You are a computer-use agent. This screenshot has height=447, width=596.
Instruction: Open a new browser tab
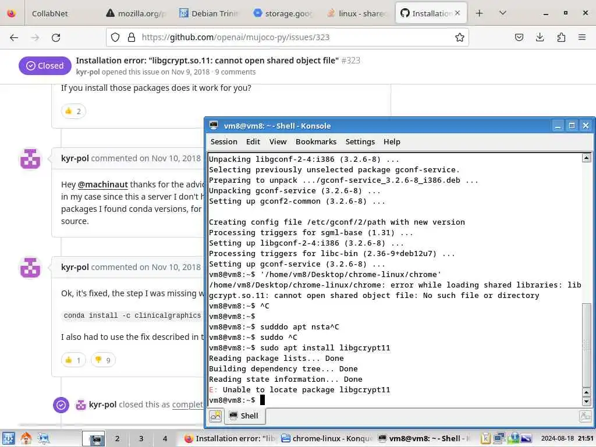point(480,13)
